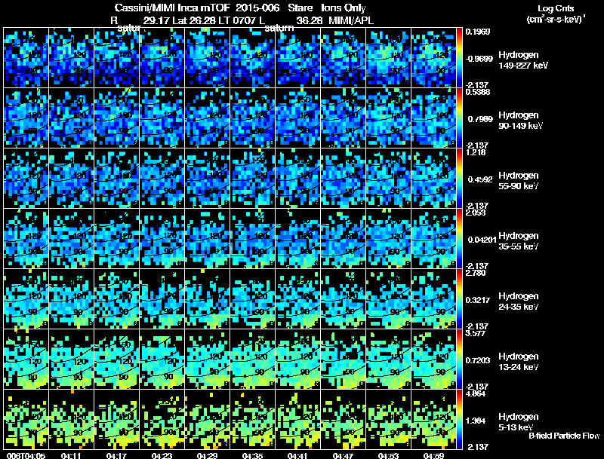Click the radial distance value 29.17
The height and width of the screenshot is (459, 604).
(x=156, y=20)
